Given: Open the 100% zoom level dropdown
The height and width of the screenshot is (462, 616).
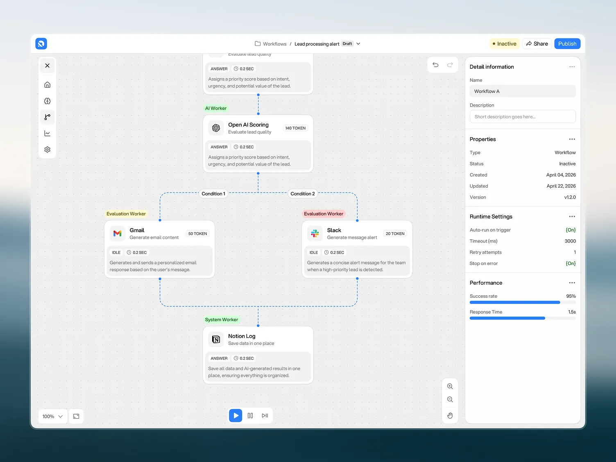Looking at the screenshot, I should (x=53, y=416).
